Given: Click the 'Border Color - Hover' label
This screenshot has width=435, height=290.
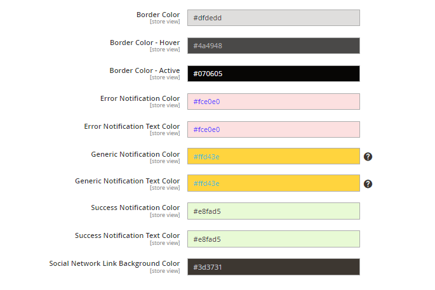Looking at the screenshot, I should point(144,43).
